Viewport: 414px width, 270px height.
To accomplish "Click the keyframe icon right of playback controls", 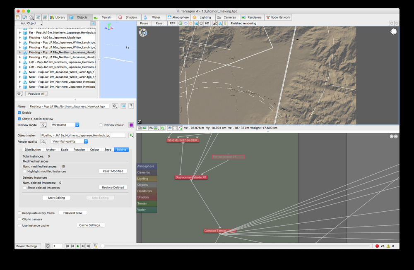I will coord(95,246).
